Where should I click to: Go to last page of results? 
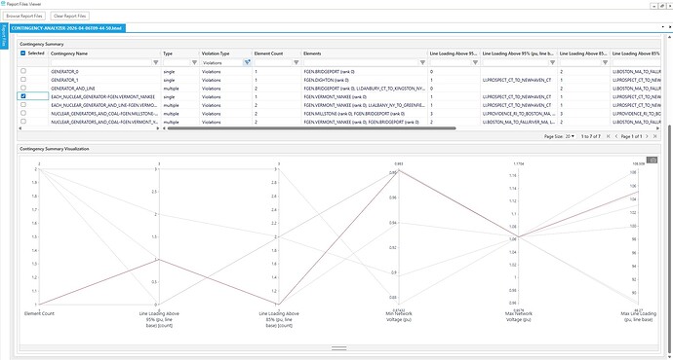[x=655, y=136]
